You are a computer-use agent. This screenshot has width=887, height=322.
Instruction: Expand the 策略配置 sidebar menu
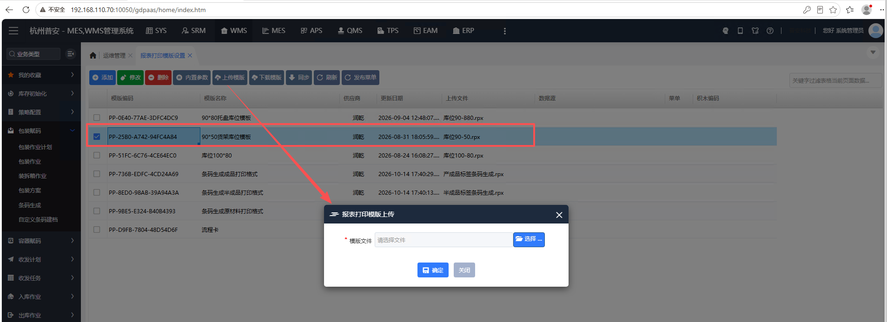pyautogui.click(x=41, y=112)
